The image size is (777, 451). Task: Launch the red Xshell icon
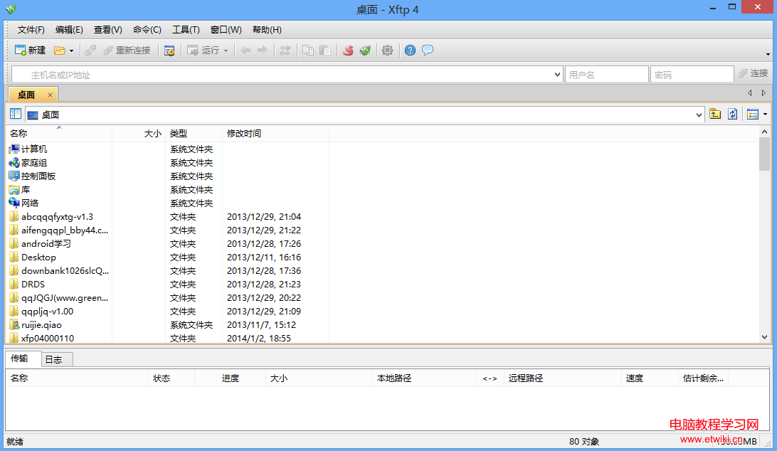pyautogui.click(x=348, y=50)
